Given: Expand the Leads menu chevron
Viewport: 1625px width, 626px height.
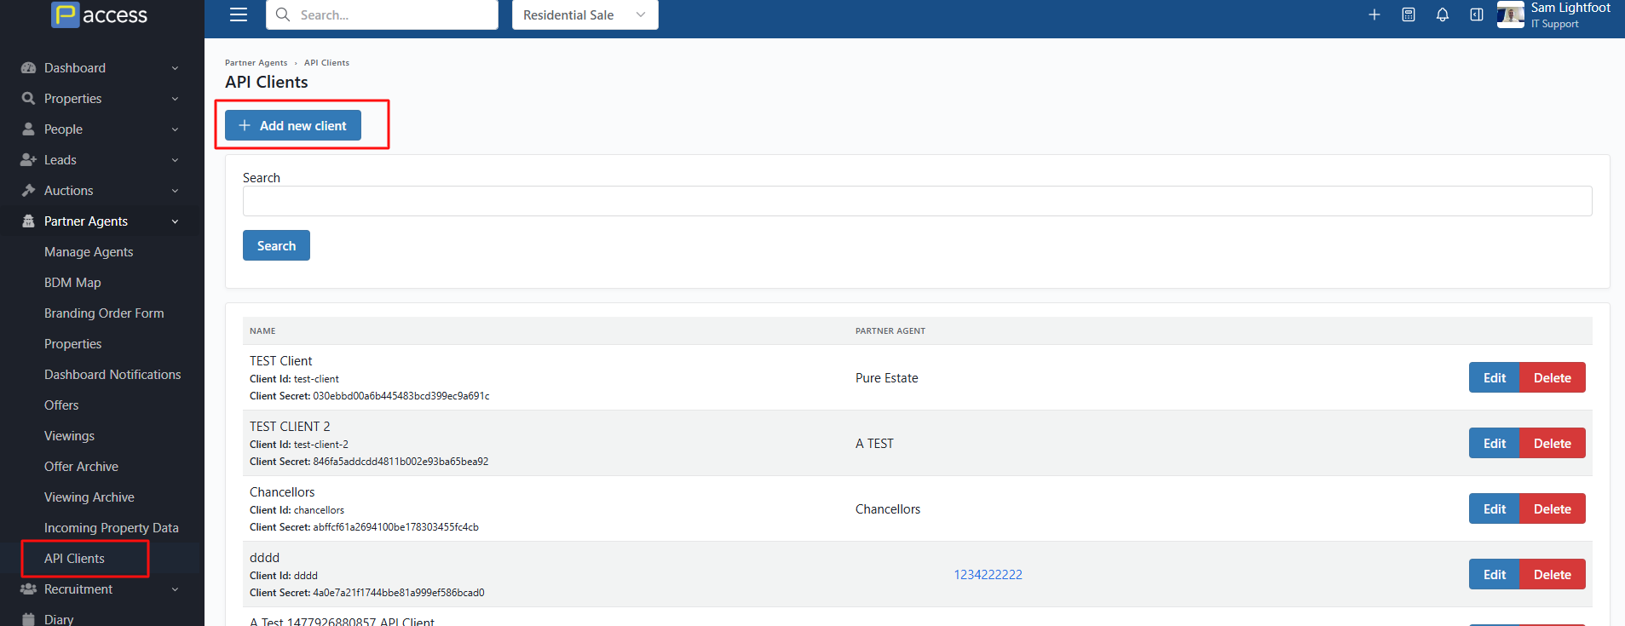Looking at the screenshot, I should (175, 160).
